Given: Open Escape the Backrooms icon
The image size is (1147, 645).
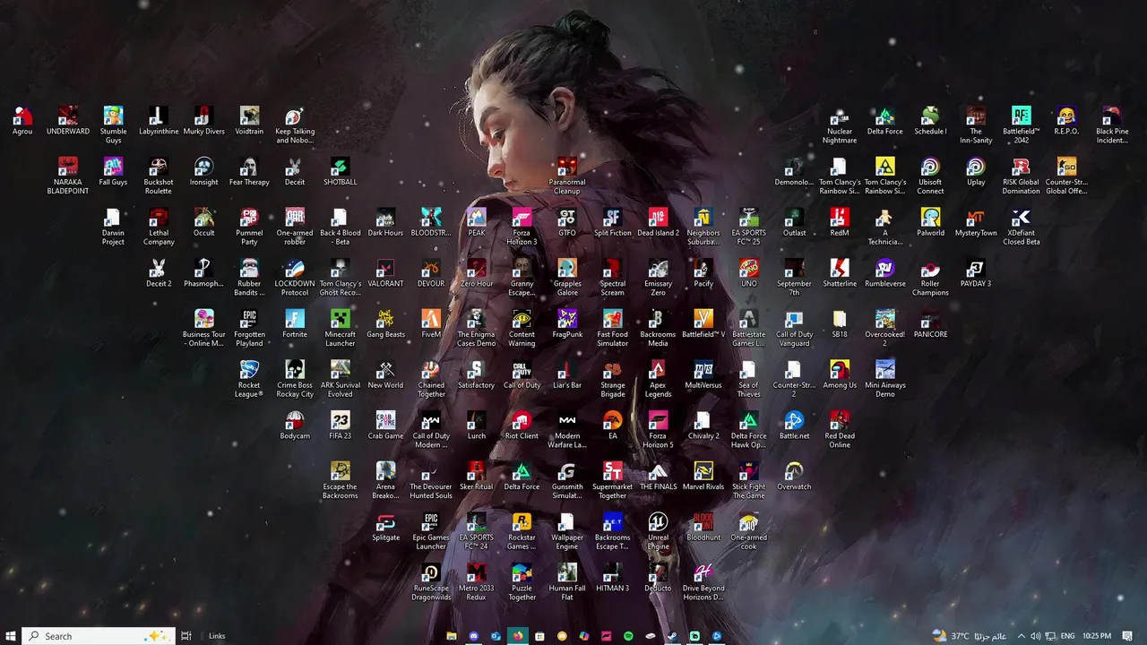Looking at the screenshot, I should (341, 481).
